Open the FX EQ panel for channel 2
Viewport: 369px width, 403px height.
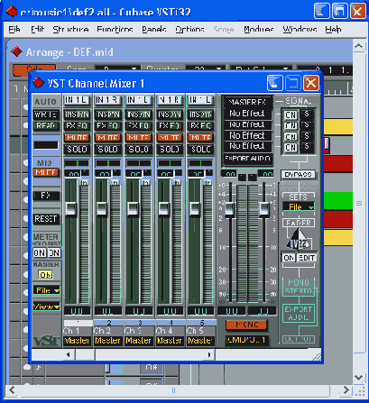coord(107,125)
